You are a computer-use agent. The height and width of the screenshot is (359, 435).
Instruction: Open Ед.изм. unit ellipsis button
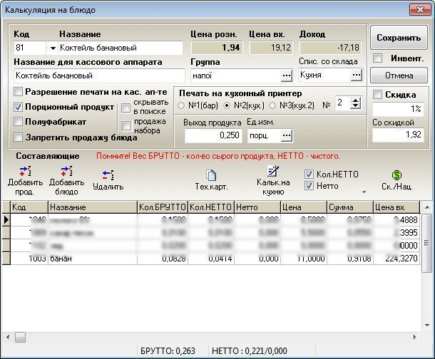coord(287,135)
